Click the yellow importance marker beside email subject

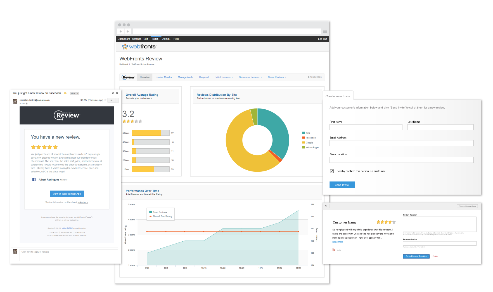pyautogui.click(x=65, y=93)
